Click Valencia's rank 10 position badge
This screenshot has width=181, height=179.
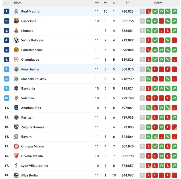(7, 98)
